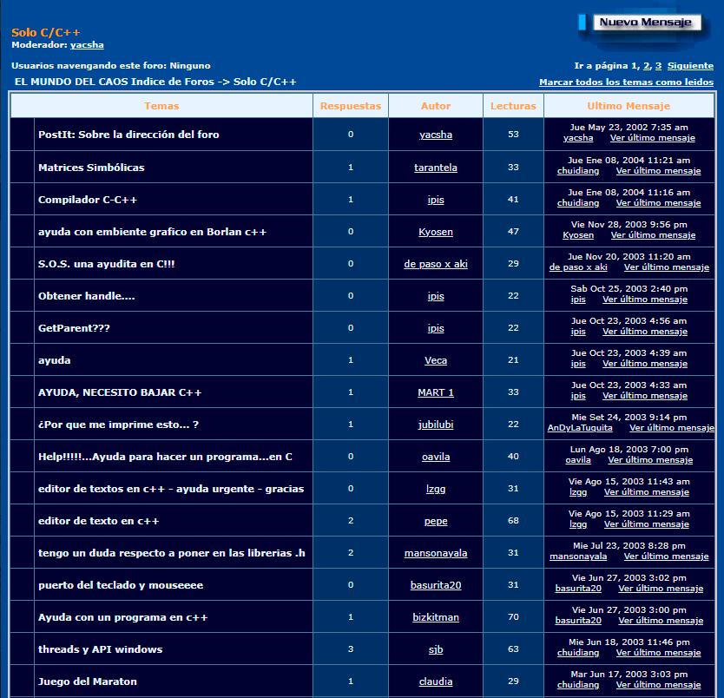Viewport: 724px width, 698px height.
Task: View last message in 'Juego del Maraton' row
Action: [658, 685]
